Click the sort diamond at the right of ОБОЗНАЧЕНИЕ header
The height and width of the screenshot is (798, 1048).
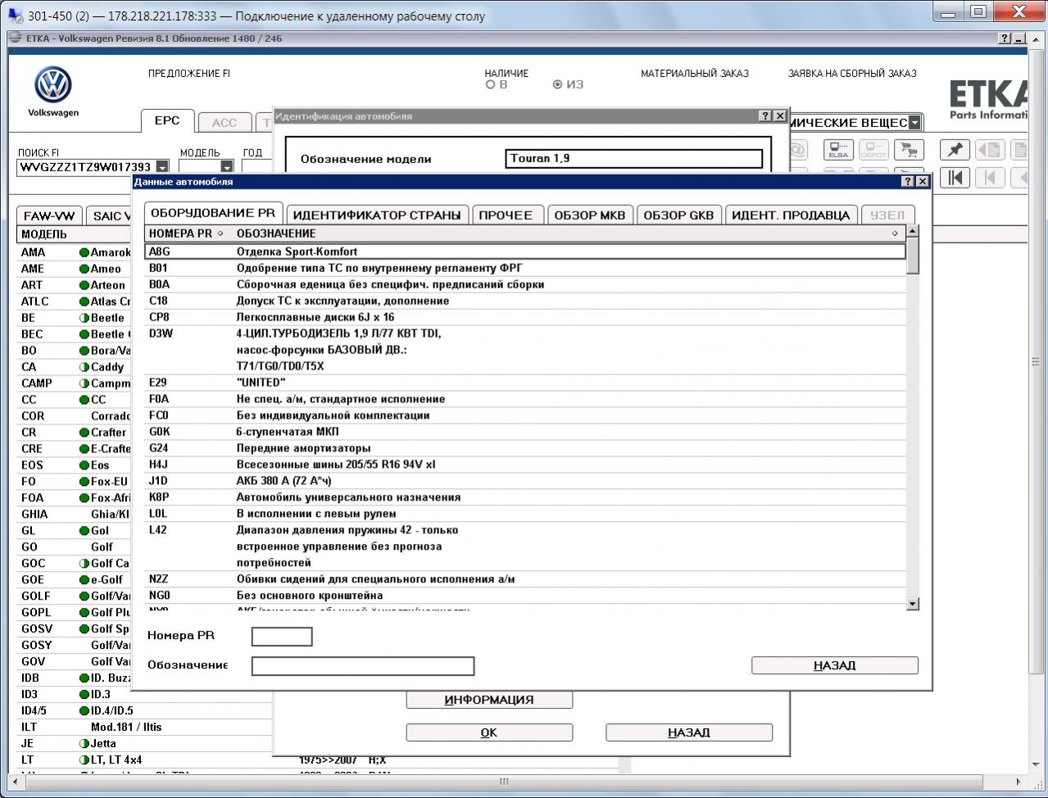coord(895,234)
